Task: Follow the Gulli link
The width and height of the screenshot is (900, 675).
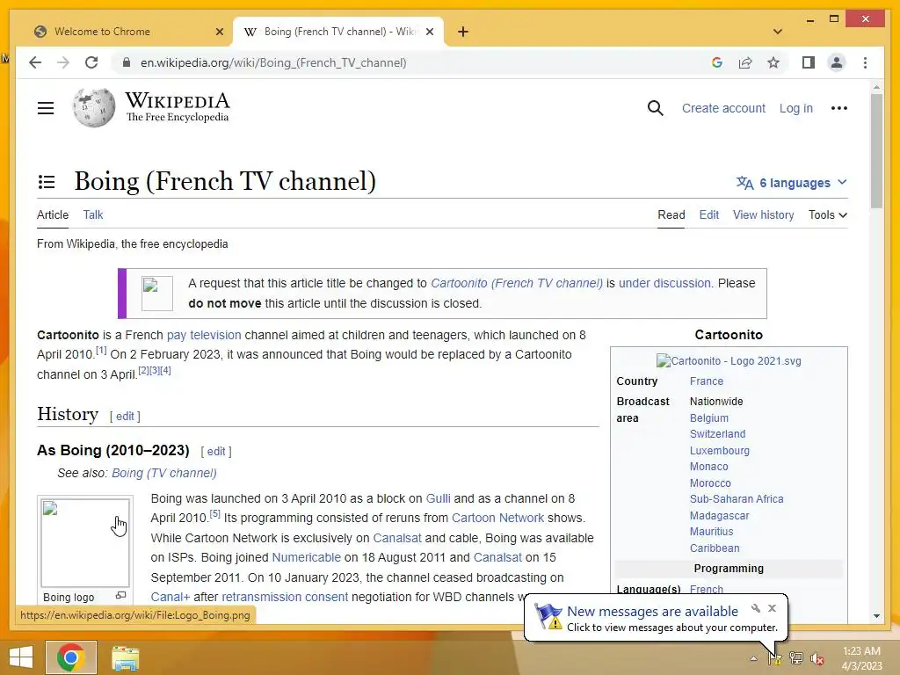Action: 438,498
